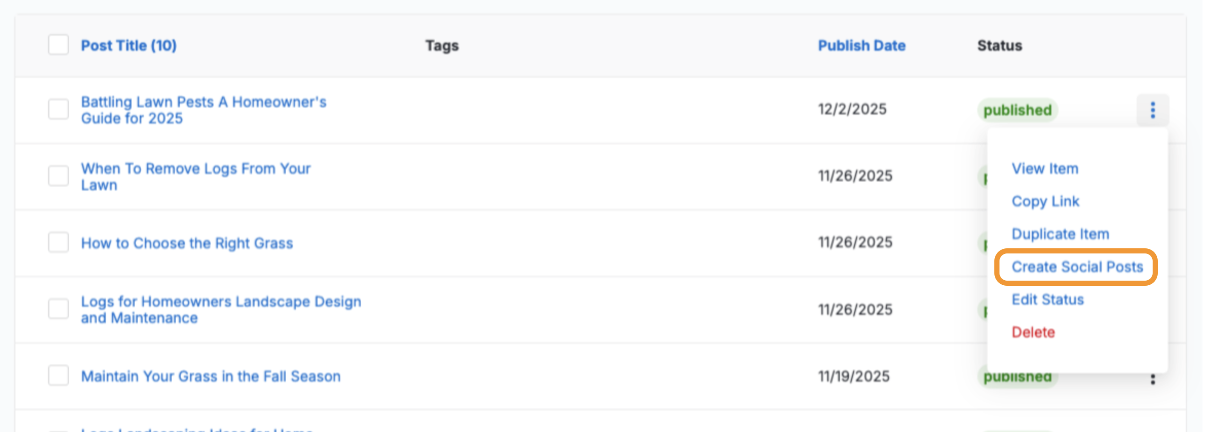1222x432 pixels.
Task: Open the Battling Lawn Pests post title link
Action: tap(203, 110)
